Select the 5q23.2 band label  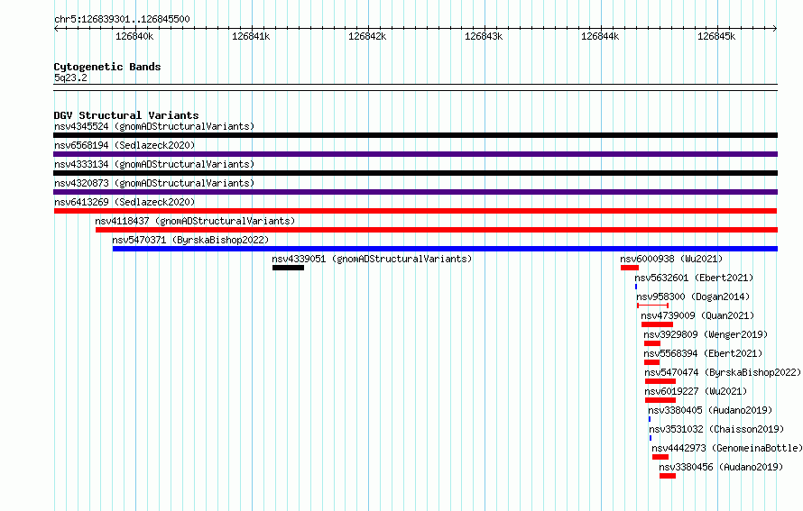70,78
